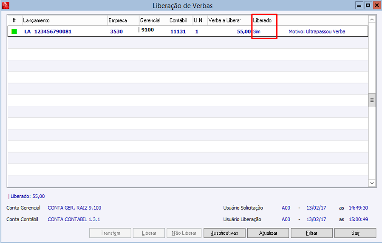Viewport: 382px width, 244px height.
Task: Click the scroll down arrow of the grid
Action: 372,183
